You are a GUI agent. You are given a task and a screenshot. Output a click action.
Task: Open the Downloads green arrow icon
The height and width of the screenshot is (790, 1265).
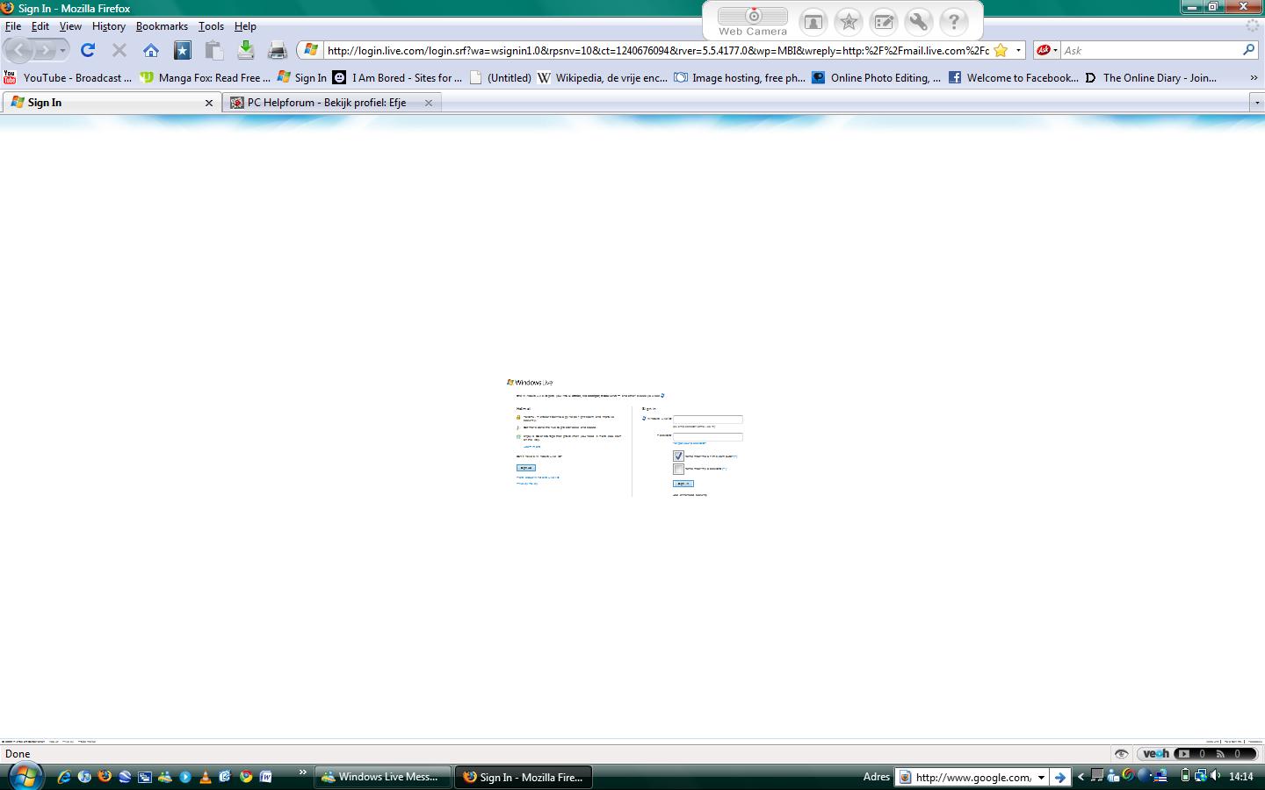click(246, 50)
